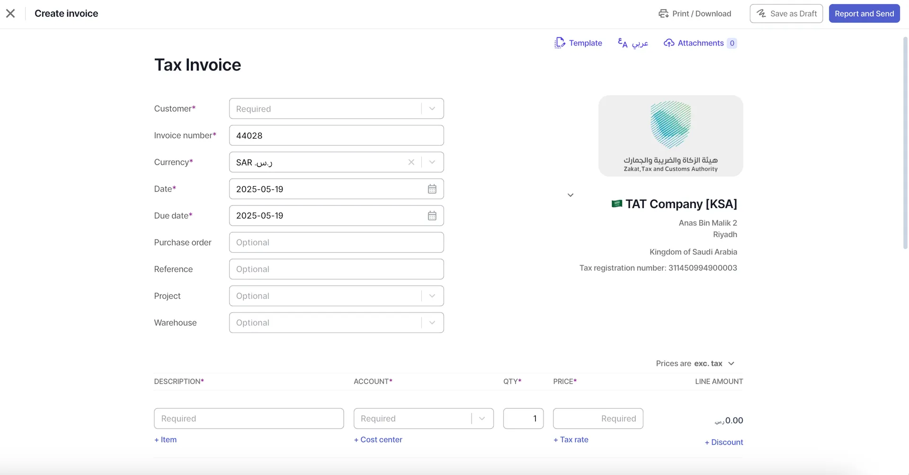Open the invoice Template picker

579,43
